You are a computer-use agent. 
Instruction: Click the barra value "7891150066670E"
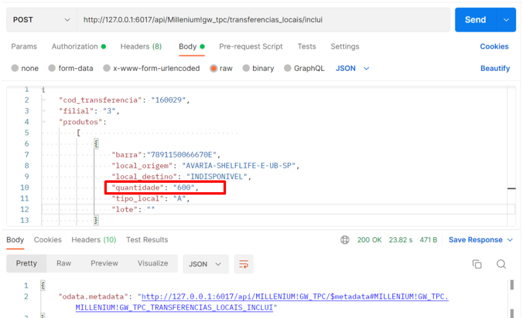pos(181,155)
